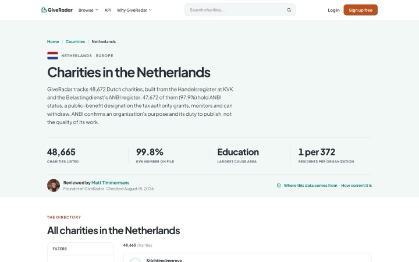Click the Sign up free button
The height and width of the screenshot is (262, 419).
coord(360,10)
